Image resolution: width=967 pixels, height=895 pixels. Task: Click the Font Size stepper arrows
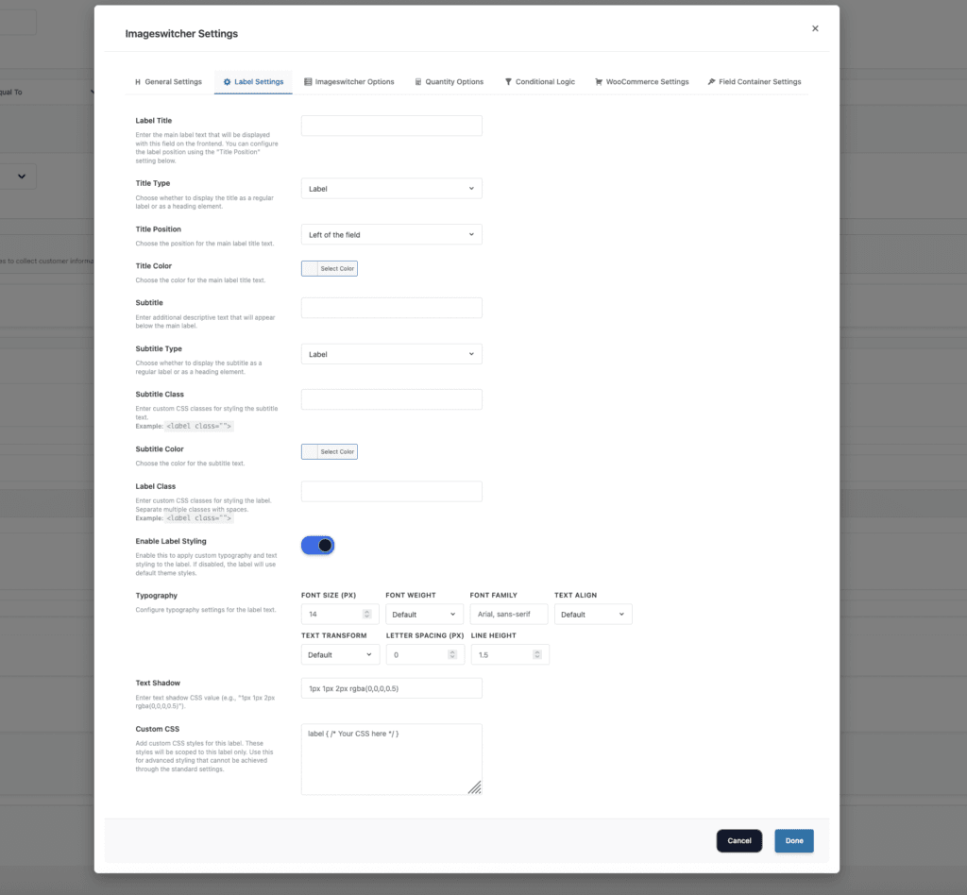tap(367, 614)
